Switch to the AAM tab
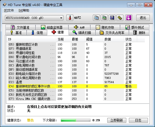The height and width of the screenshot is (127, 155). [x=79, y=27]
